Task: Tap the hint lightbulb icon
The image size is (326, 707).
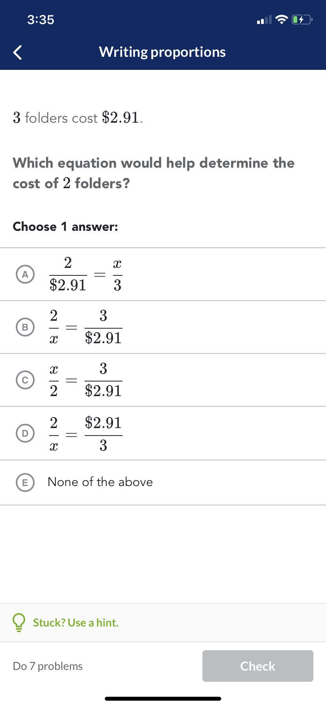Action: 19,622
